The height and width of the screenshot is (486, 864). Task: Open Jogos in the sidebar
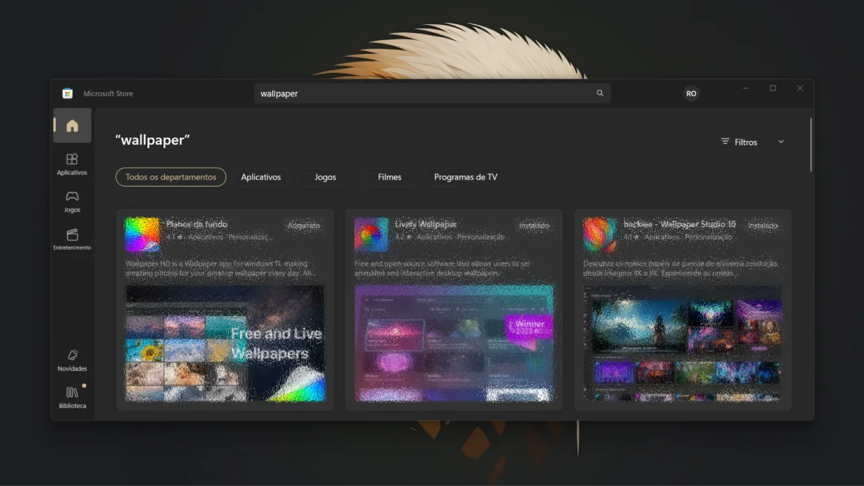pos(72,201)
